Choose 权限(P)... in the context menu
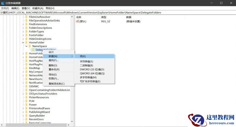The height and width of the screenshot is (127, 236). coord(59,79)
